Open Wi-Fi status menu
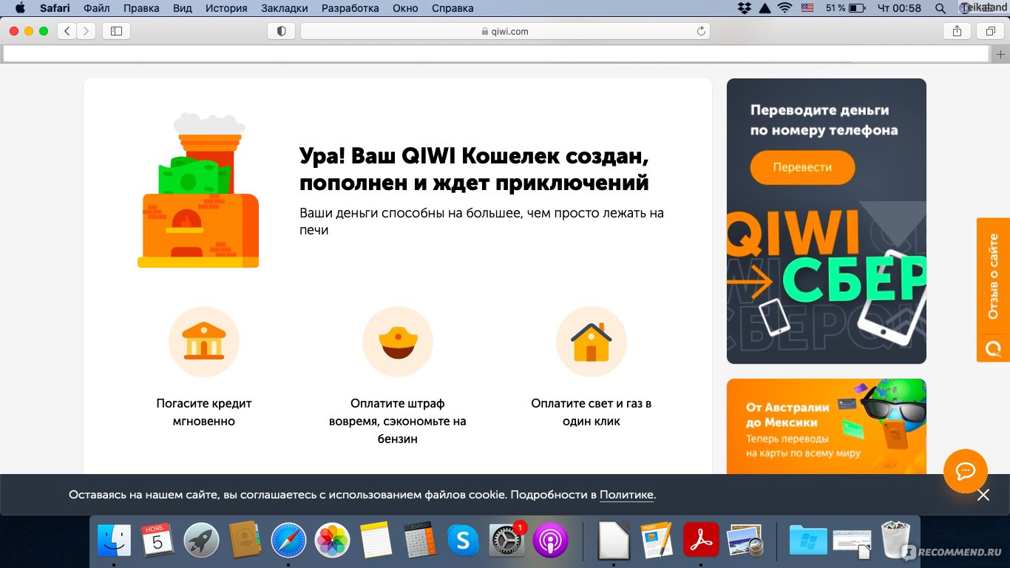The image size is (1010, 568). tap(784, 8)
